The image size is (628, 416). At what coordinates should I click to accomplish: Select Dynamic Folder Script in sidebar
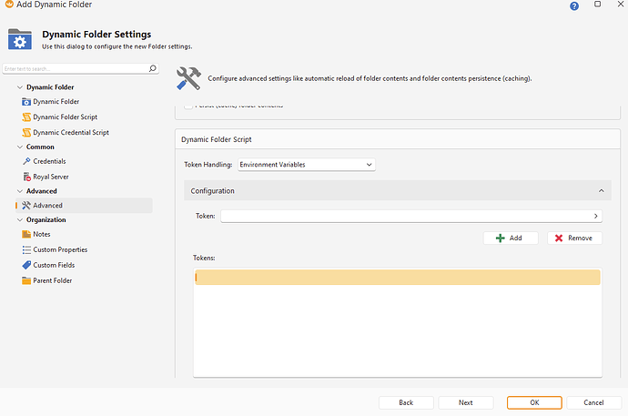[65, 117]
